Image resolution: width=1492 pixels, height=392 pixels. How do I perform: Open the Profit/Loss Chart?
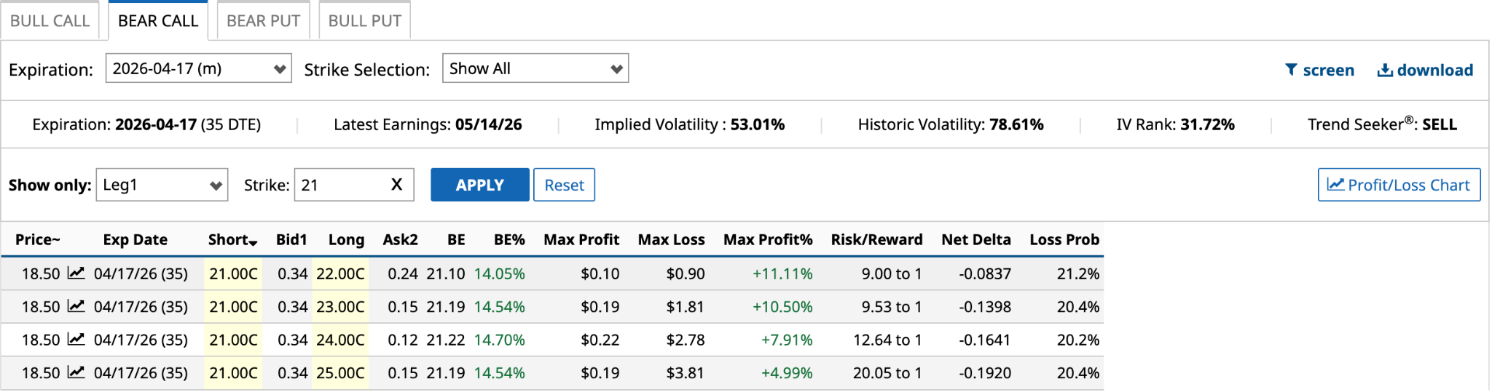tap(1399, 185)
